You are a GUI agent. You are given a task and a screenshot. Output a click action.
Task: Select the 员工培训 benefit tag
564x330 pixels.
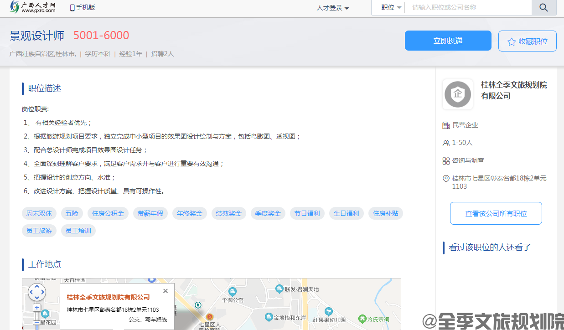click(78, 231)
